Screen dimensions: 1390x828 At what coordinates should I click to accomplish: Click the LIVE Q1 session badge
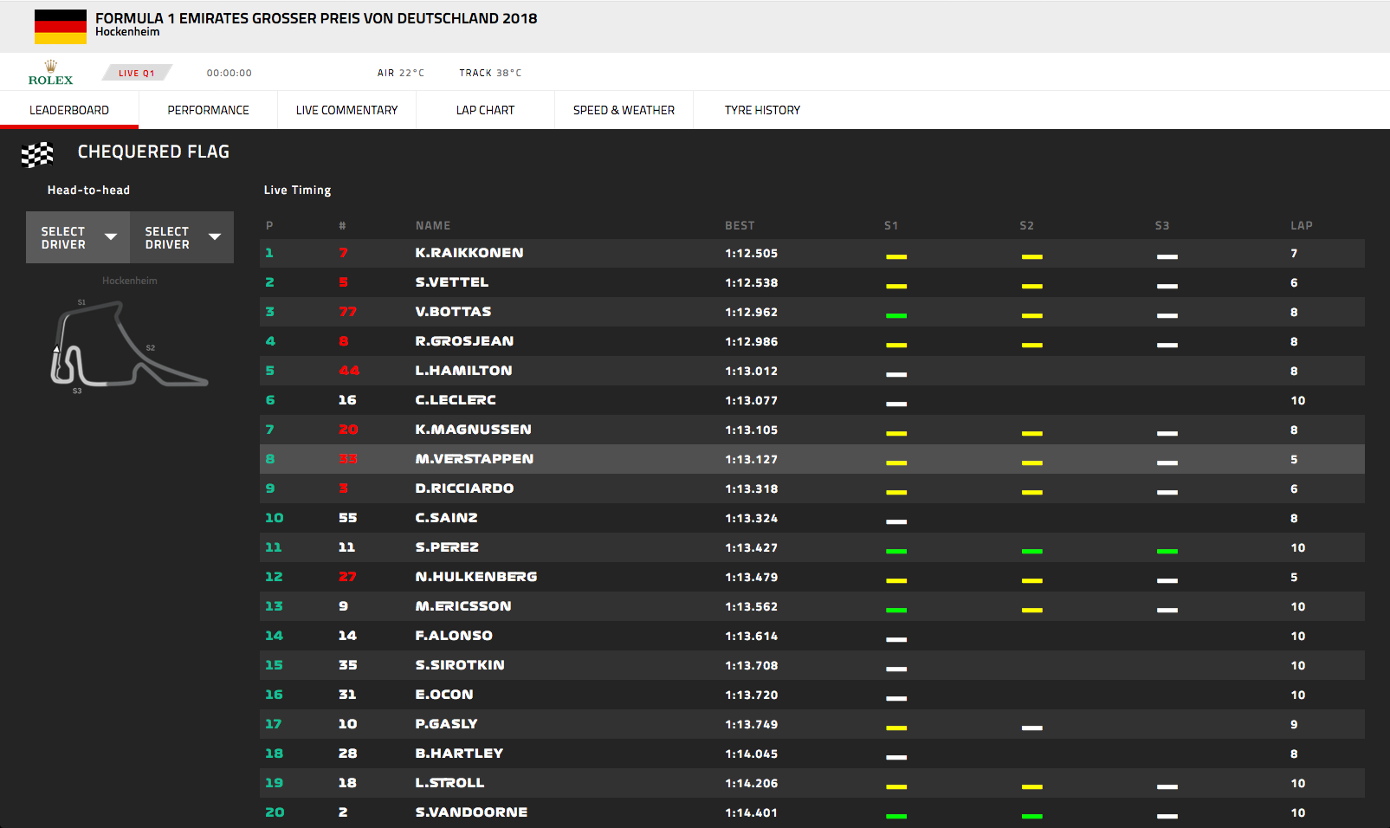click(137, 73)
